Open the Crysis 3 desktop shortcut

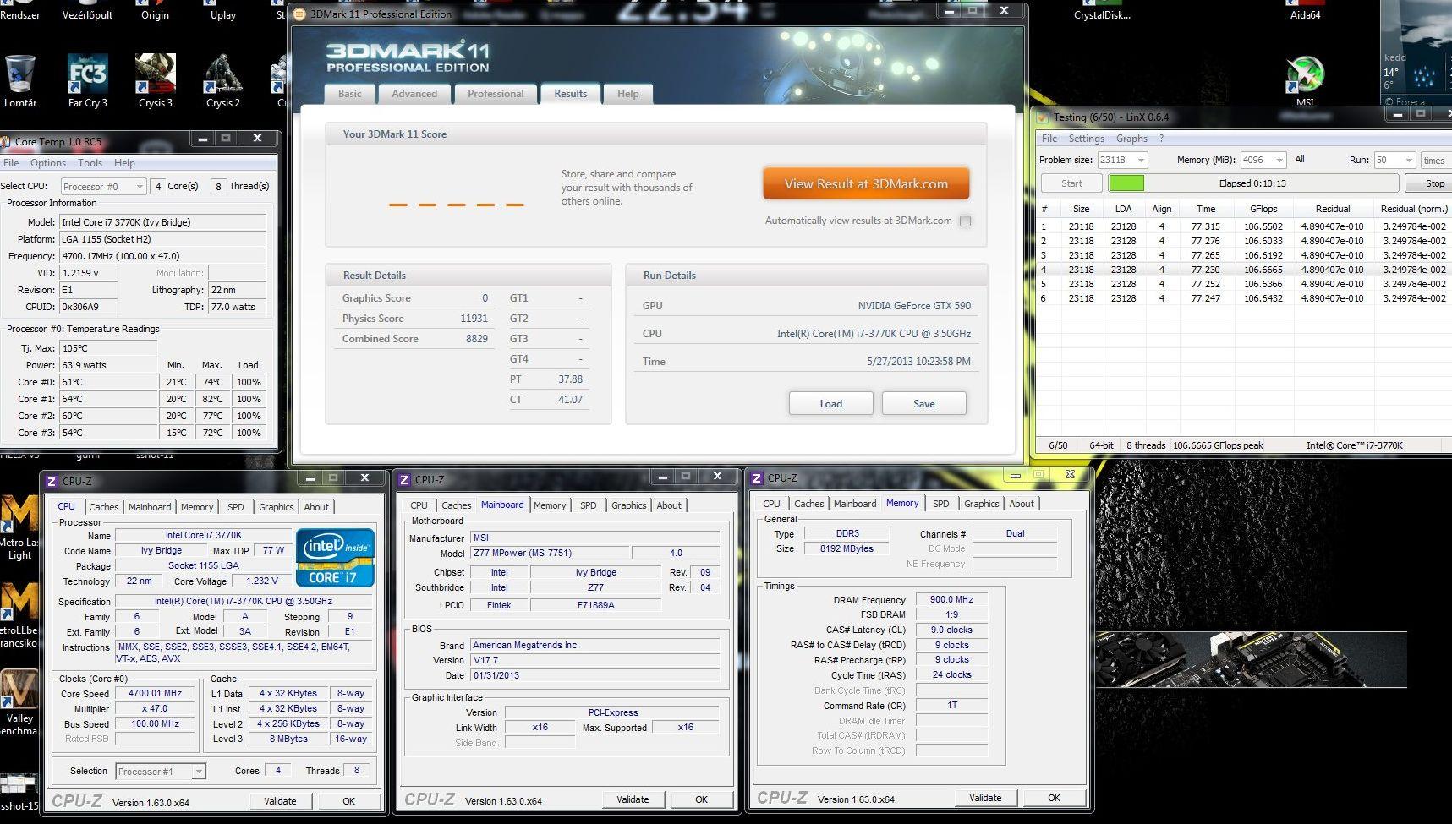[155, 80]
